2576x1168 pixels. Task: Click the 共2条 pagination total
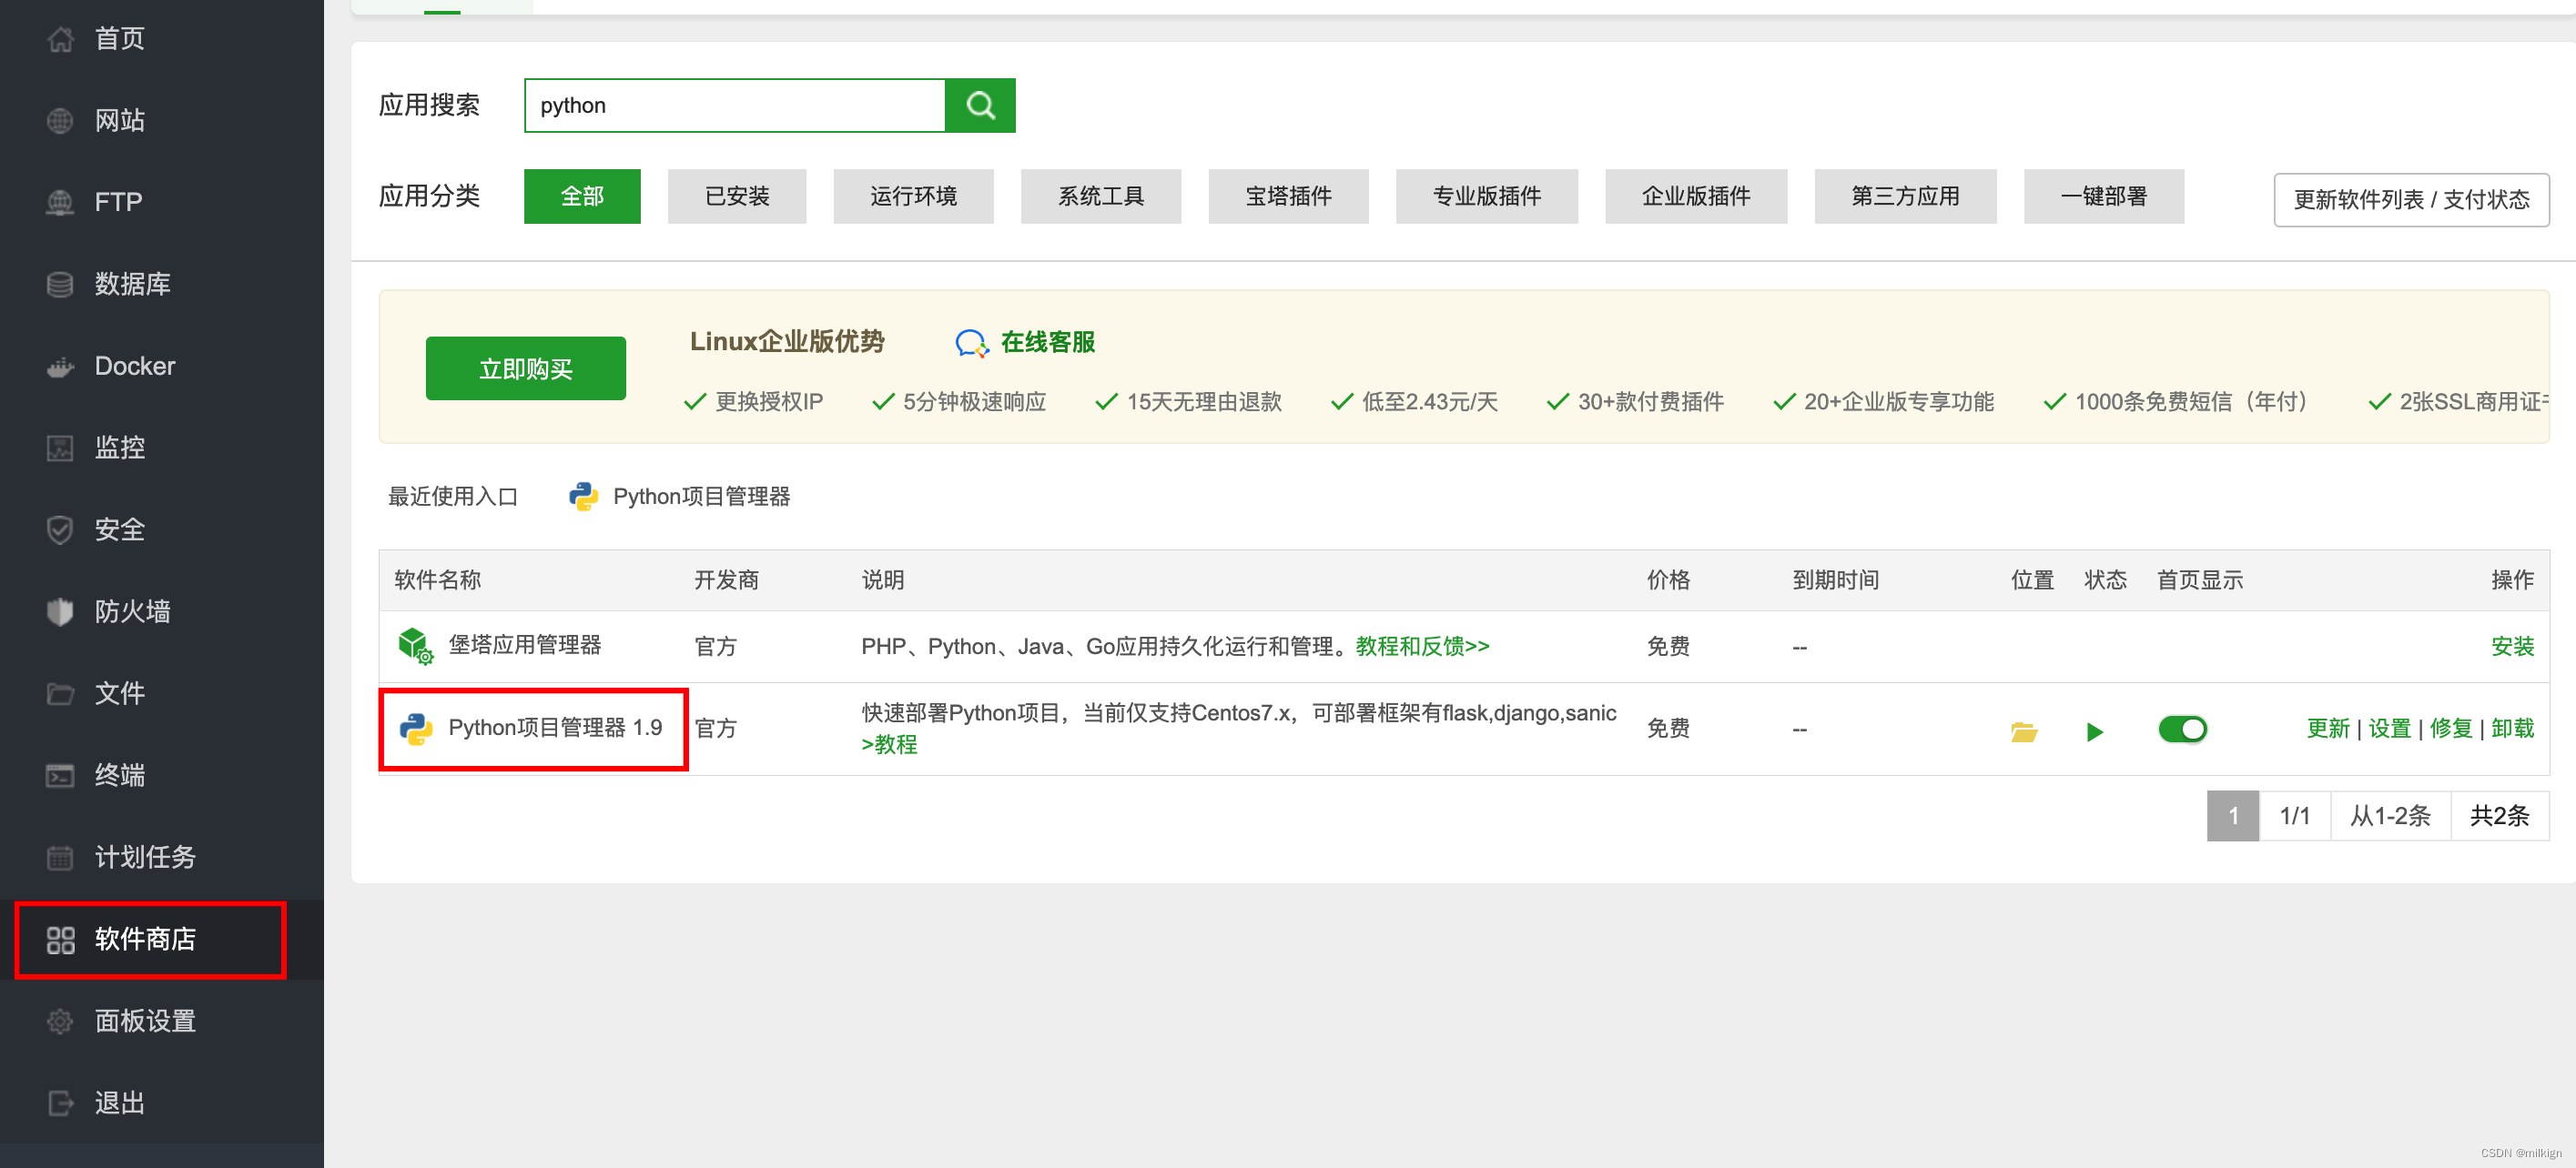pos(2499,817)
